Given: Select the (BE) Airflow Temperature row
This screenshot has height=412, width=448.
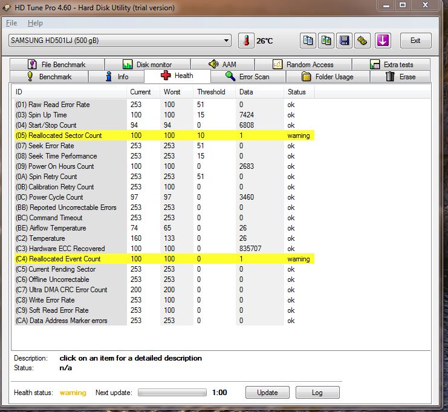Looking at the screenshot, I should [164, 228].
